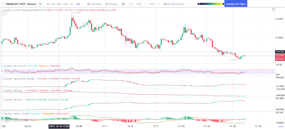Click the fullscreen icon at chart top-right
This screenshot has height=129, width=285.
tap(273, 10)
